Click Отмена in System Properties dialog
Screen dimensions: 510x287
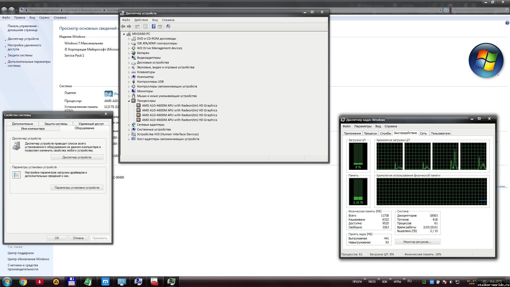78,238
